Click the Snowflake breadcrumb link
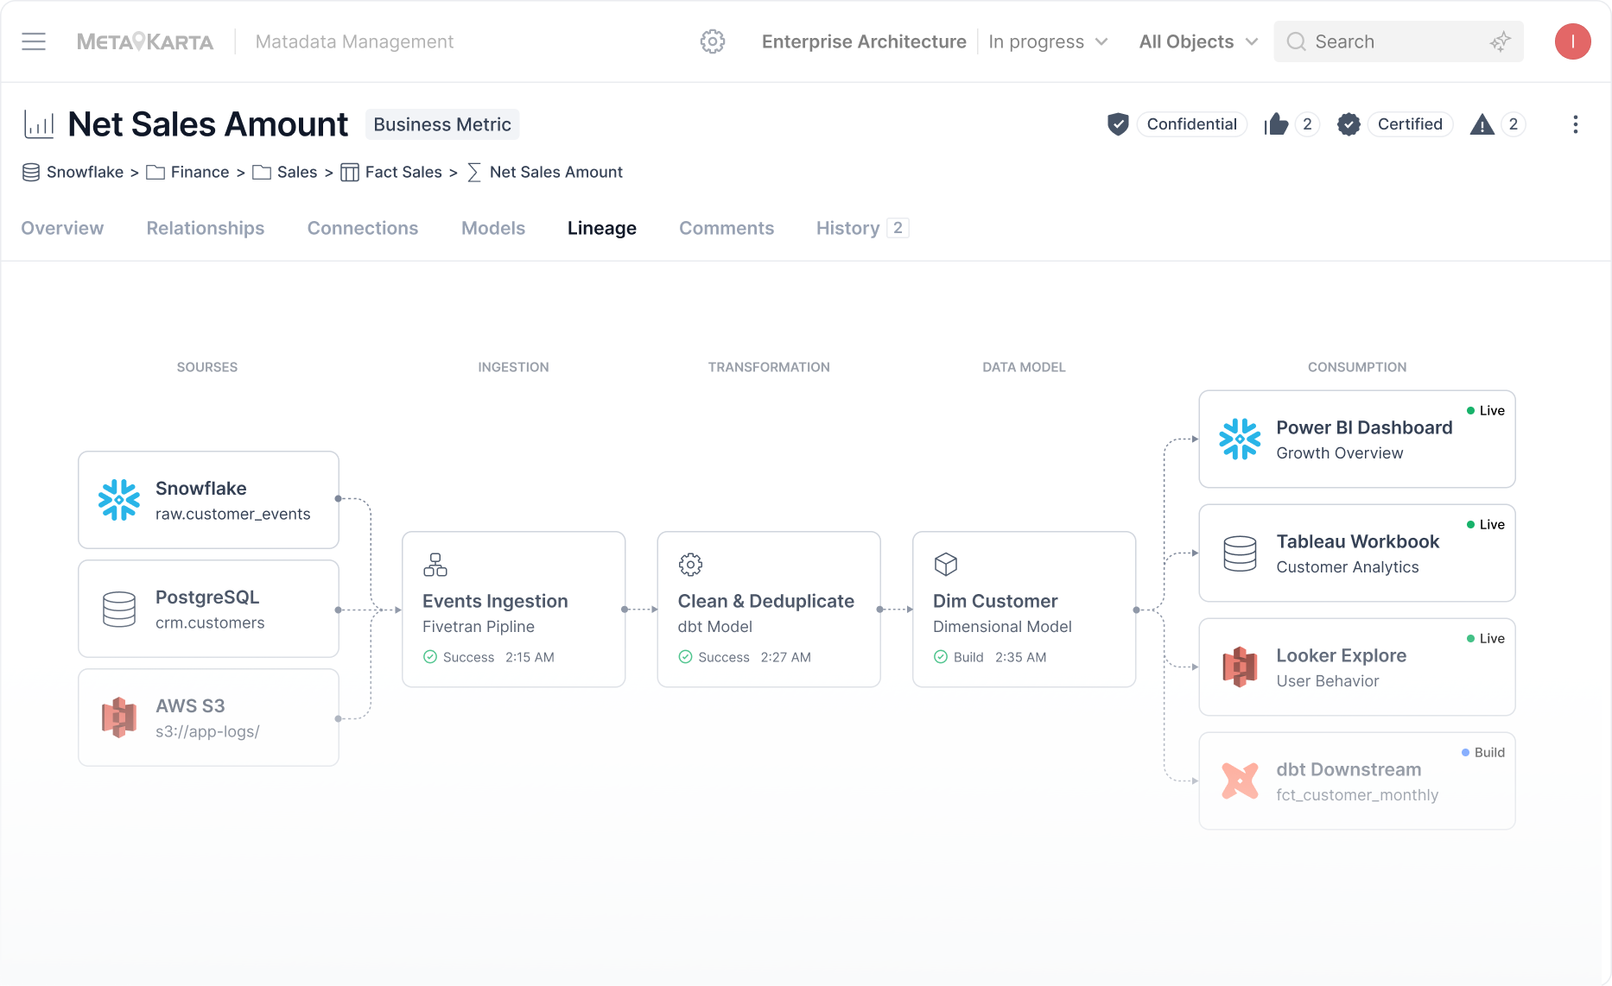Viewport: 1612px width, 986px height. pos(85,173)
